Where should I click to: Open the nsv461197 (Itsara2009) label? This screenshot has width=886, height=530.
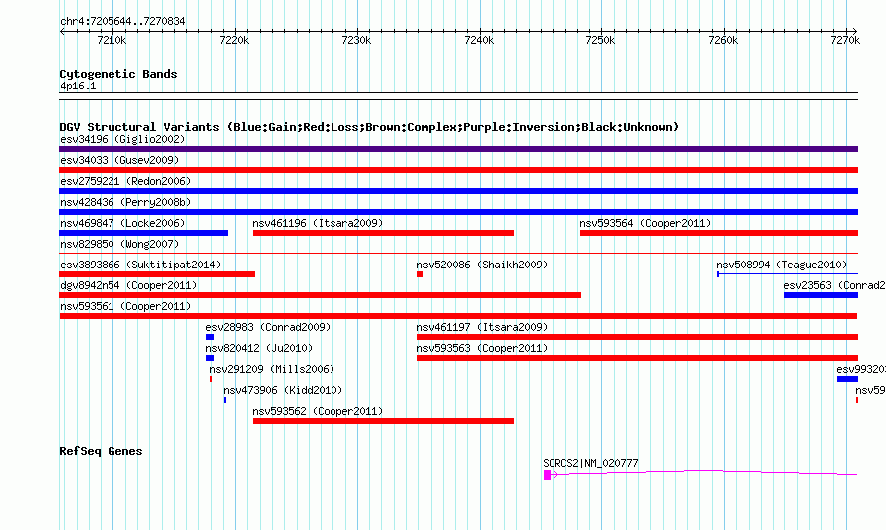[x=482, y=327]
